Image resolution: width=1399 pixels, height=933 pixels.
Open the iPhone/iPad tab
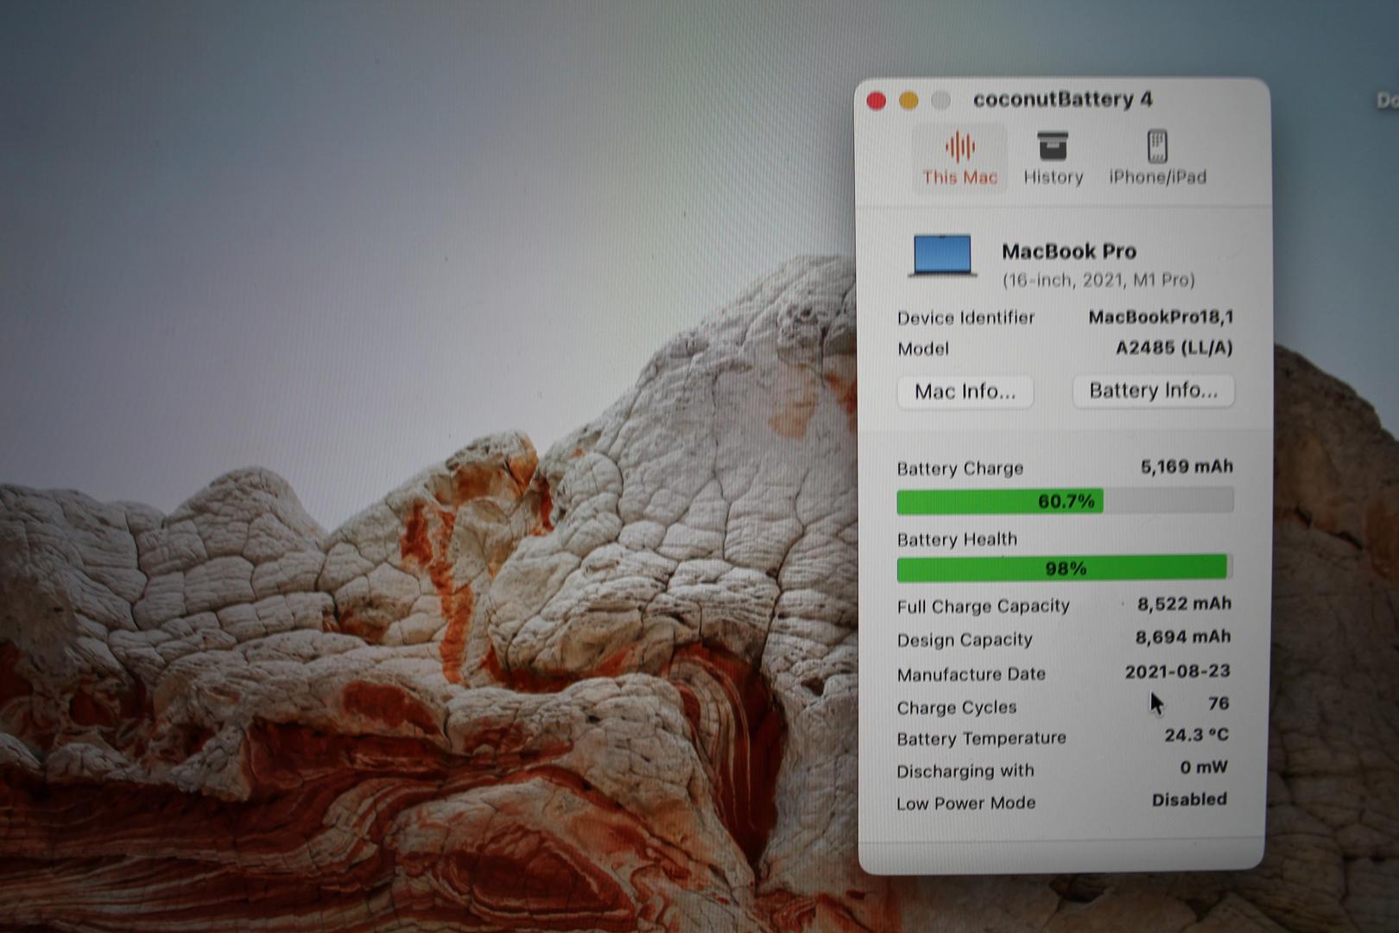1157,159
